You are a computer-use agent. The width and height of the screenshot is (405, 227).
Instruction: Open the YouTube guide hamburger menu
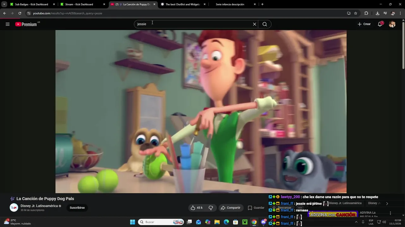click(8, 24)
